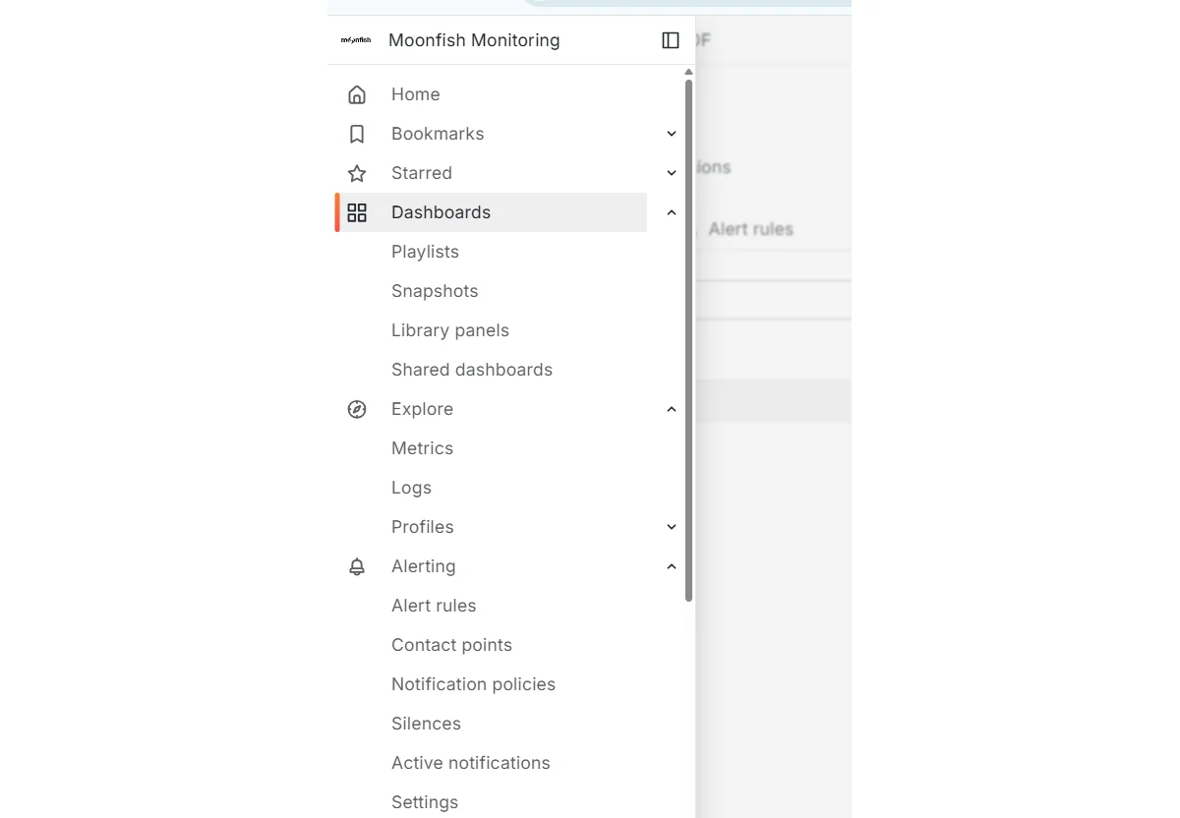Screen dimensions: 1180x818
Task: Select the Bookmarks bookmark icon
Action: coord(356,133)
